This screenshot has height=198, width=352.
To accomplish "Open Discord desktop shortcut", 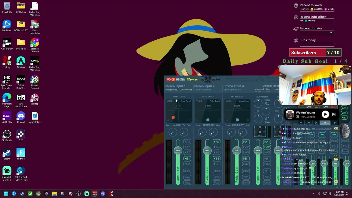I will (21, 118).
